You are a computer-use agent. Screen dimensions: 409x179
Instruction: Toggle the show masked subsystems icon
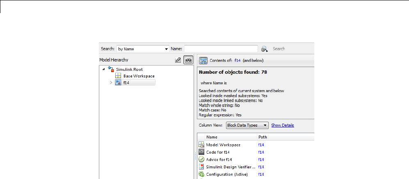click(188, 60)
